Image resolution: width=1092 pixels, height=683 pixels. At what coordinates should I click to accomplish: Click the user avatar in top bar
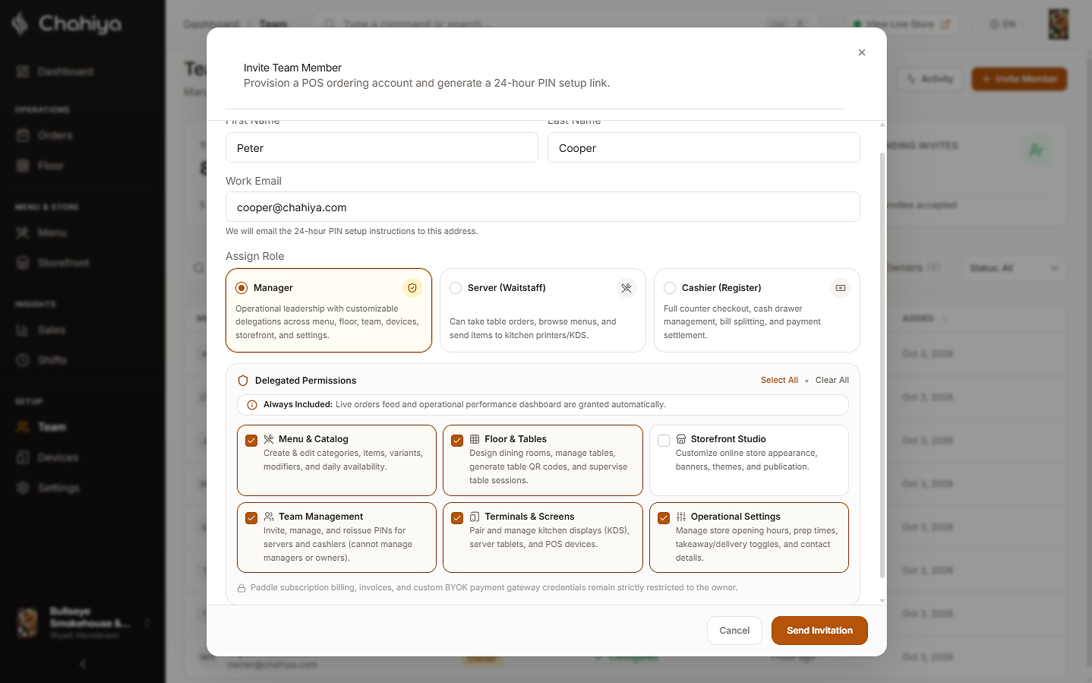pyautogui.click(x=1059, y=24)
